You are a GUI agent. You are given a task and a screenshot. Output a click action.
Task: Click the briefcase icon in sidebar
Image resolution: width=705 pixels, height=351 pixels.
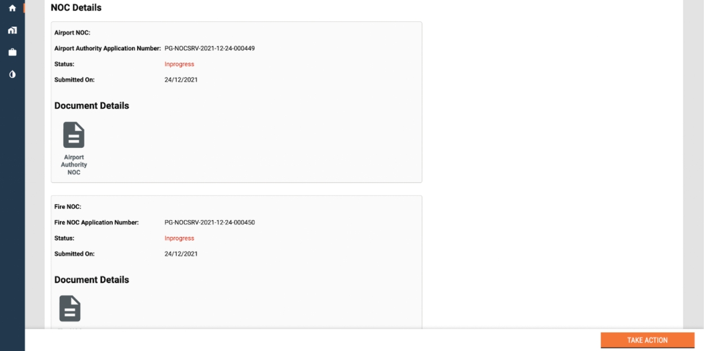[x=12, y=52]
